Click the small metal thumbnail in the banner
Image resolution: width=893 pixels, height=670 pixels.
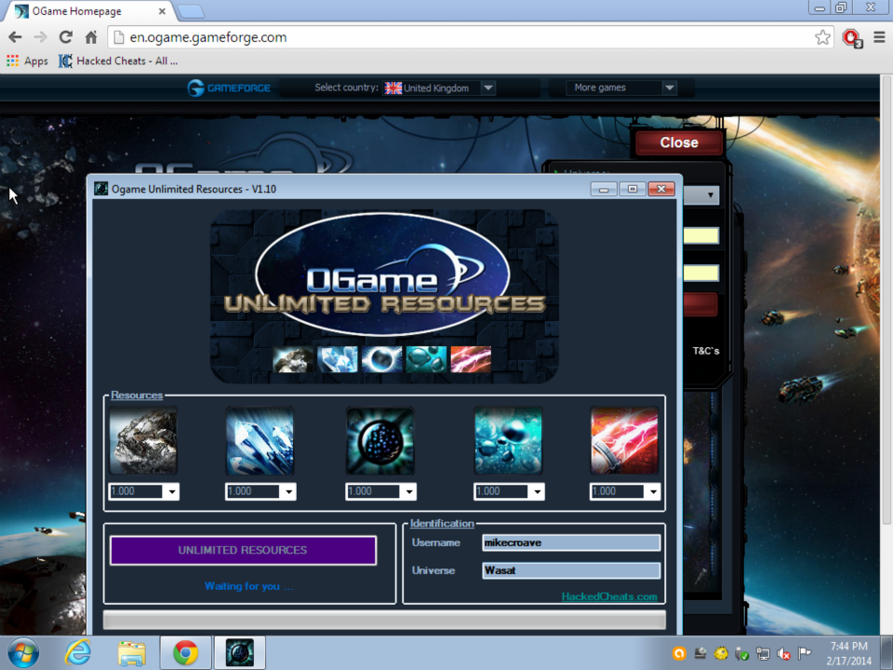[293, 359]
